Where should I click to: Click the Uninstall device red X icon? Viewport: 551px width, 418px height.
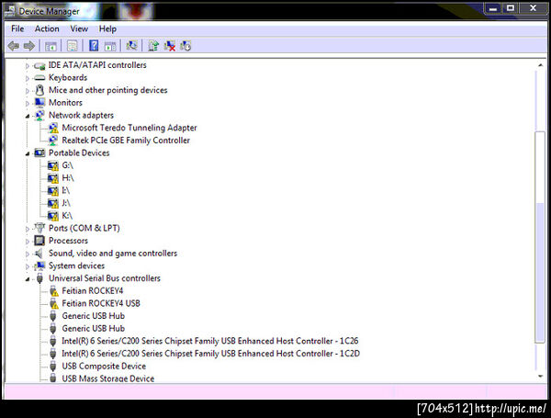(170, 46)
